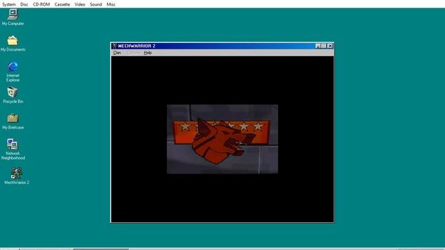
Task: Open the System menu of the emulator
Action: 9,4
